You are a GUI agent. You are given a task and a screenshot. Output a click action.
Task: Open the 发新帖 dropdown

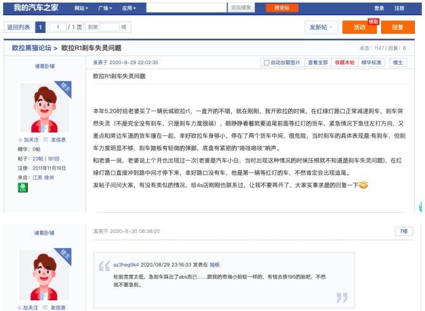pos(321,27)
